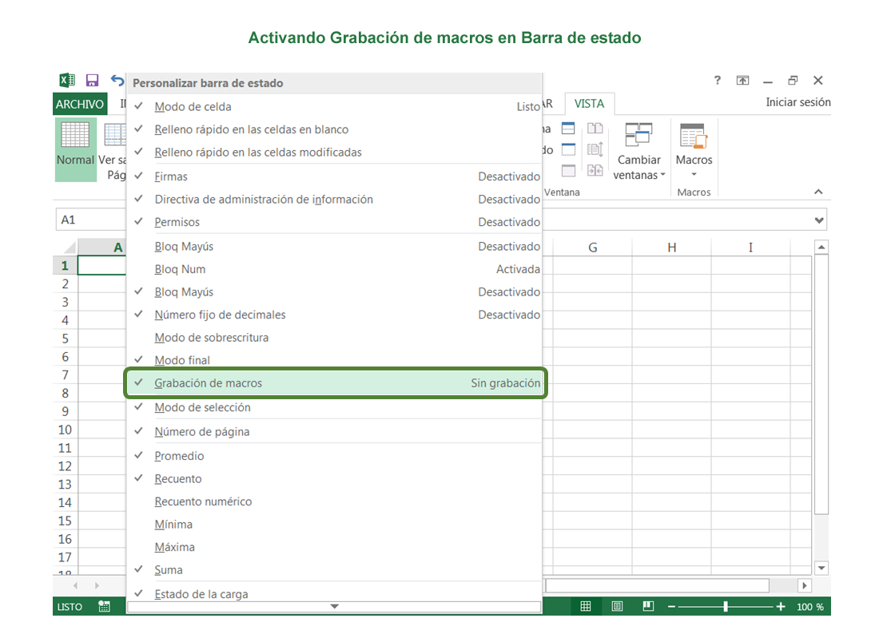
Task: Click Iniciar sesión link
Action: (798, 102)
